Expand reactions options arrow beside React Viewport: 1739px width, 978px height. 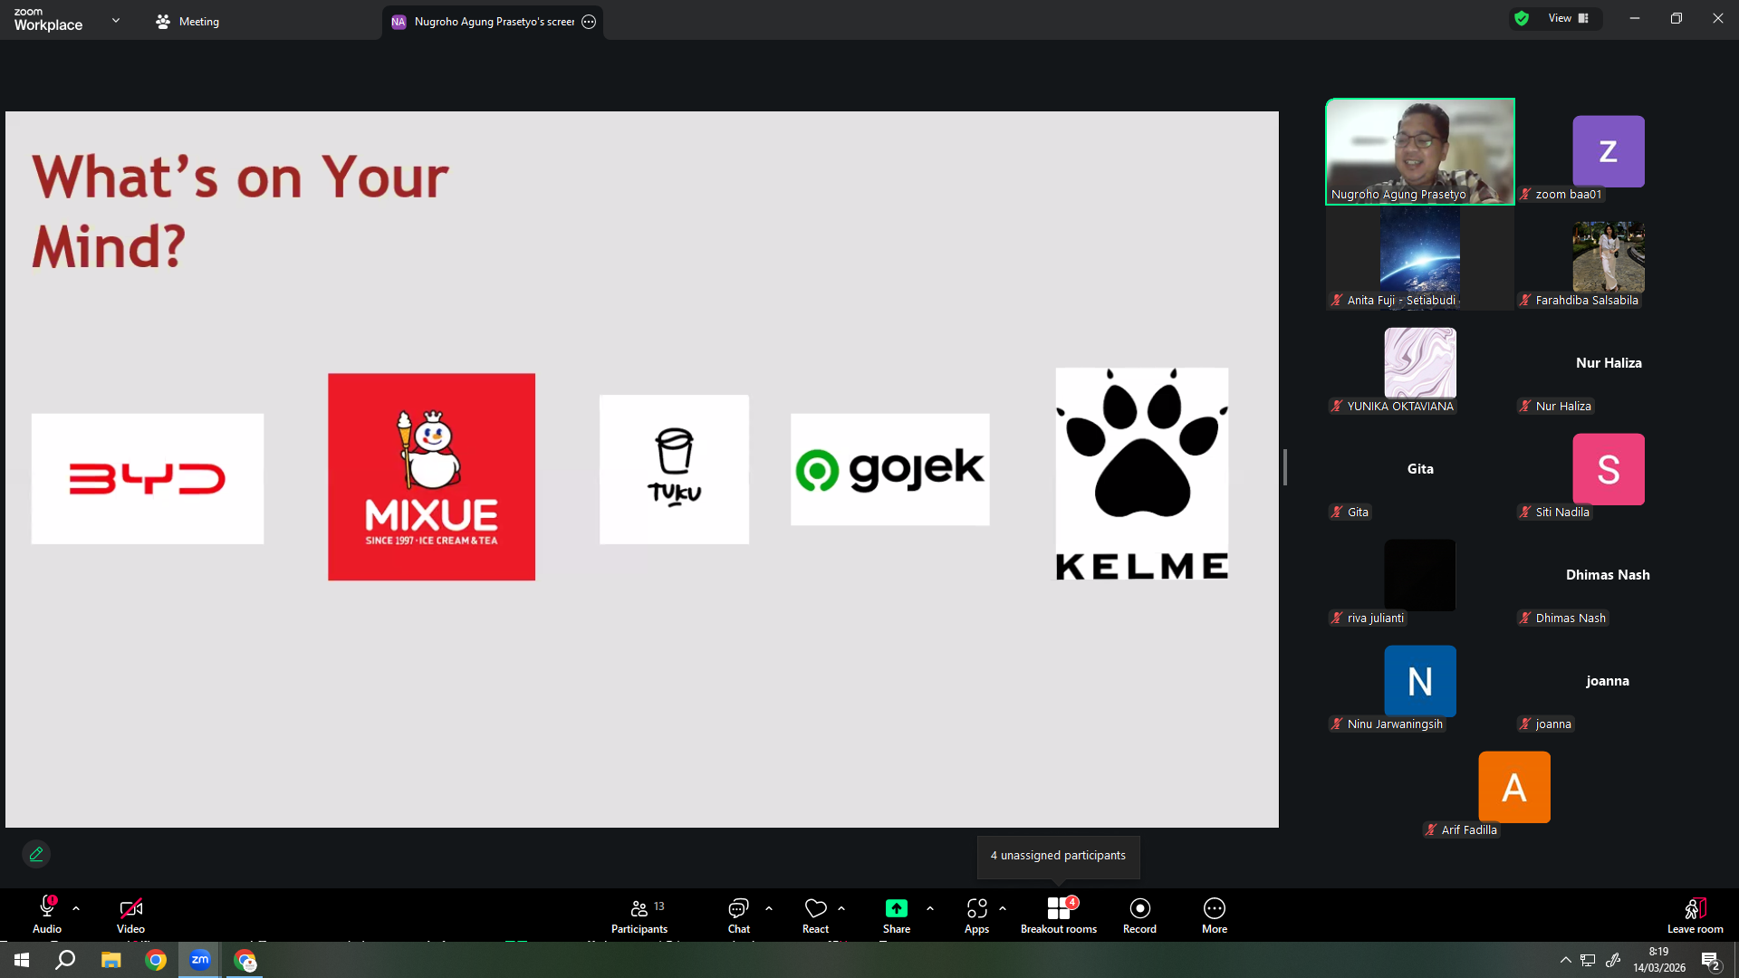coord(841,908)
